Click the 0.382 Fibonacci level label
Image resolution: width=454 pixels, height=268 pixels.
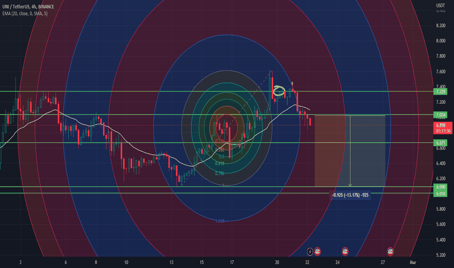pyautogui.click(x=220, y=150)
